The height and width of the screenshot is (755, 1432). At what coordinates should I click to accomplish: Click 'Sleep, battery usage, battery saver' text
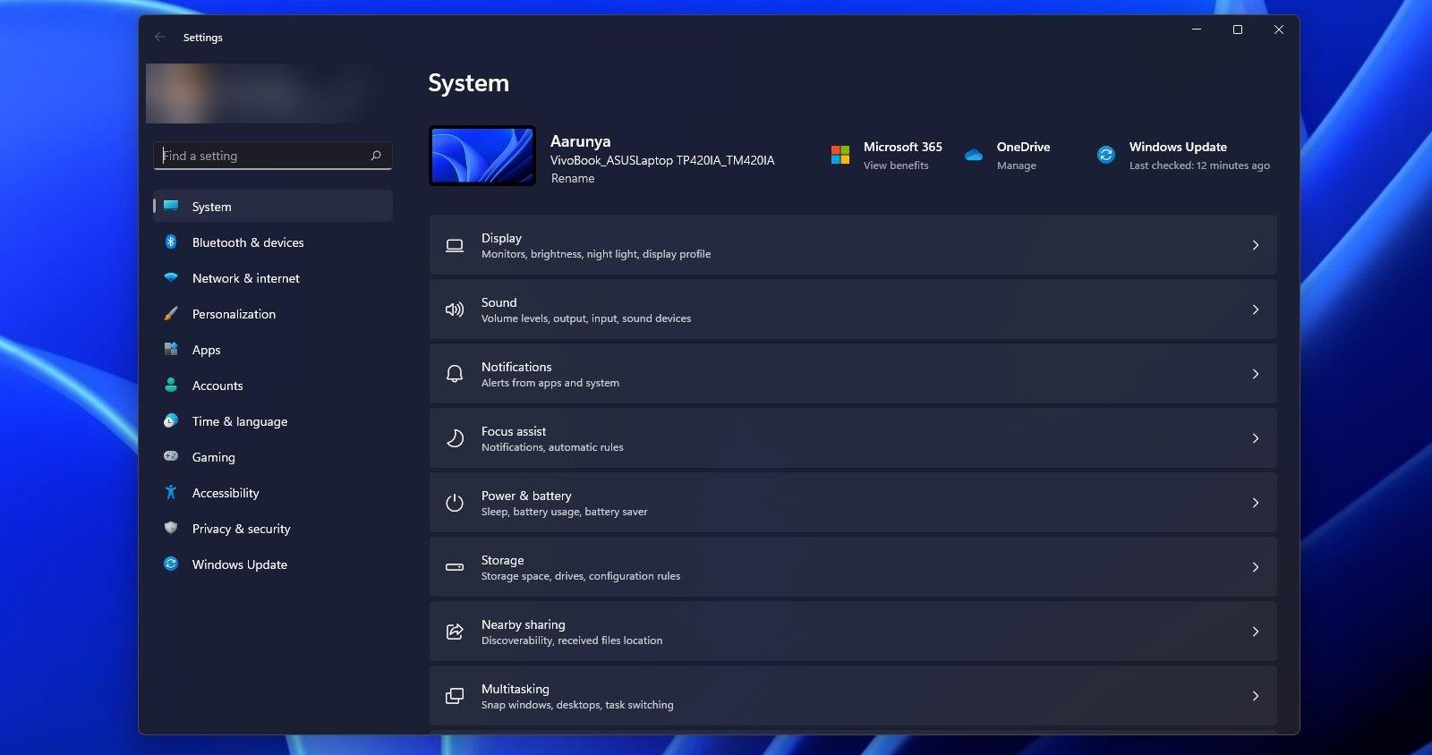pyautogui.click(x=564, y=512)
